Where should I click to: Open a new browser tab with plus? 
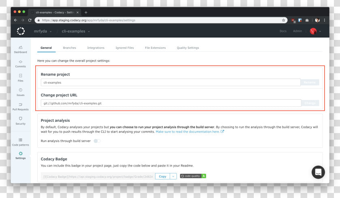click(x=86, y=13)
